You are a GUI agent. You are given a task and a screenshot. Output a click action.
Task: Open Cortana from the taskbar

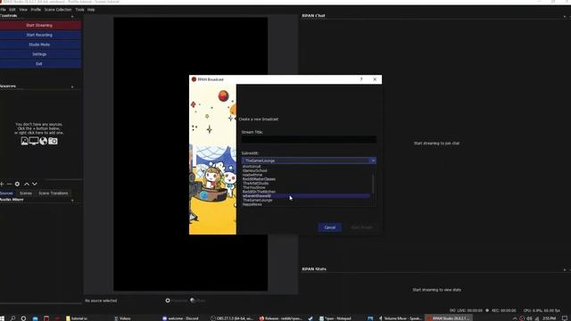click(x=23, y=318)
